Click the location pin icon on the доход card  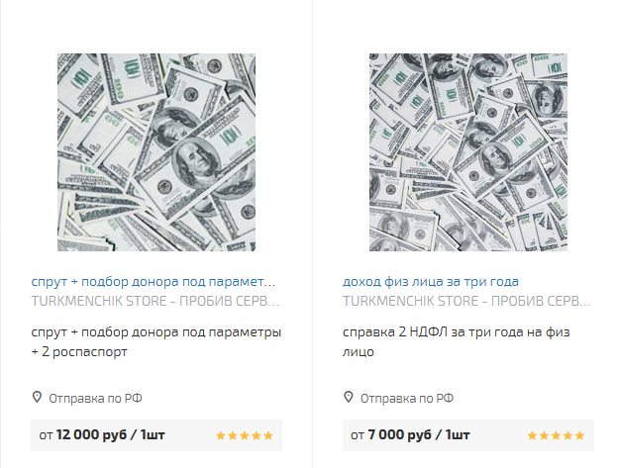tap(349, 398)
